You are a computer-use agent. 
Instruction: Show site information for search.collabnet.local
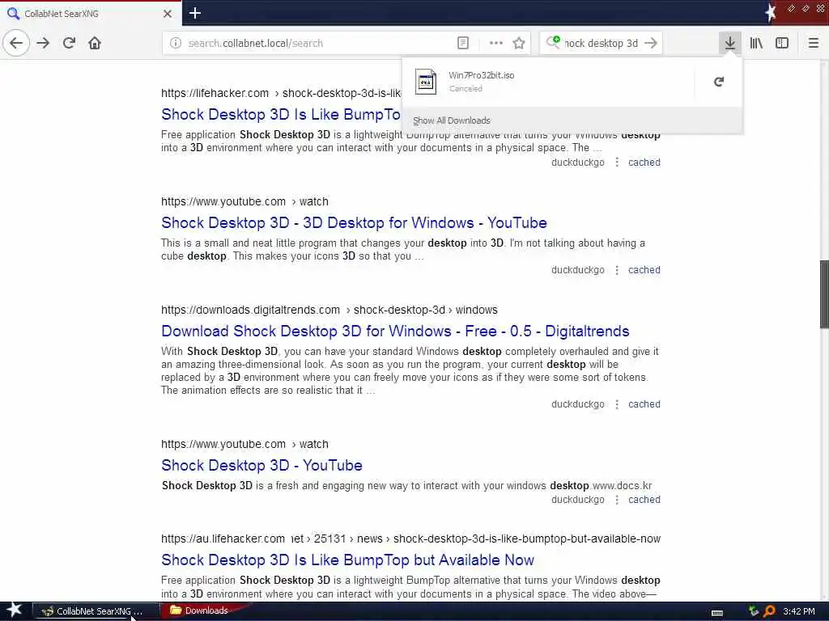coord(176,43)
